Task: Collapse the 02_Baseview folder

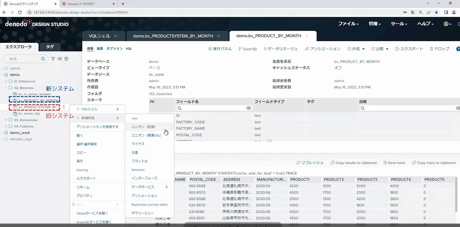Action: pyautogui.click(x=6, y=87)
